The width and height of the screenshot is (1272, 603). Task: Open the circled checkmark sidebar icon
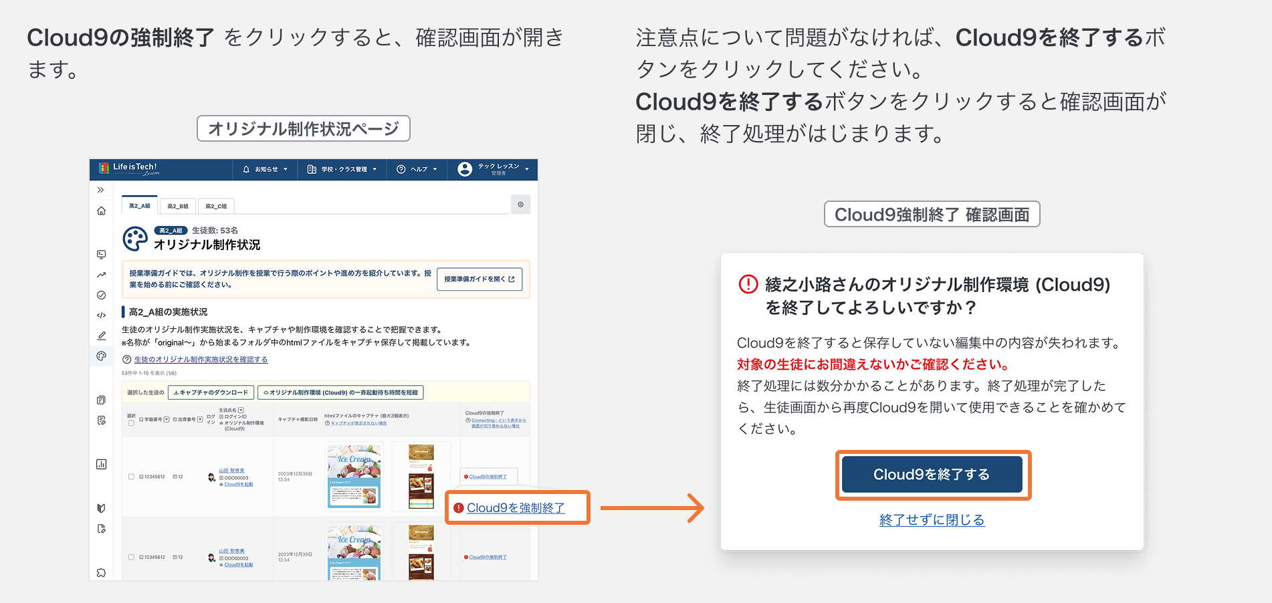point(101,295)
